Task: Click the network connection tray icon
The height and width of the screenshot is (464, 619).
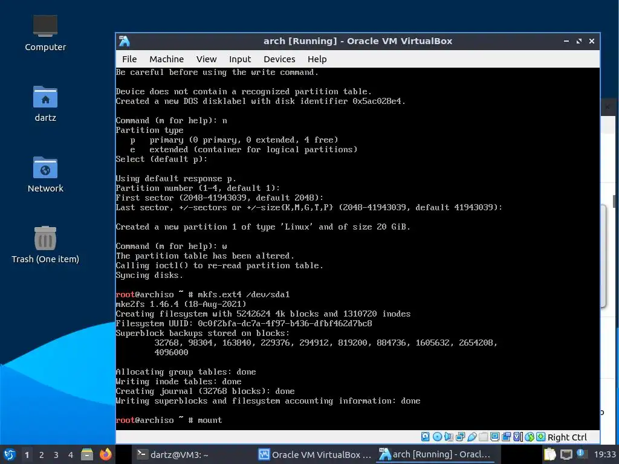Action: [x=566, y=454]
